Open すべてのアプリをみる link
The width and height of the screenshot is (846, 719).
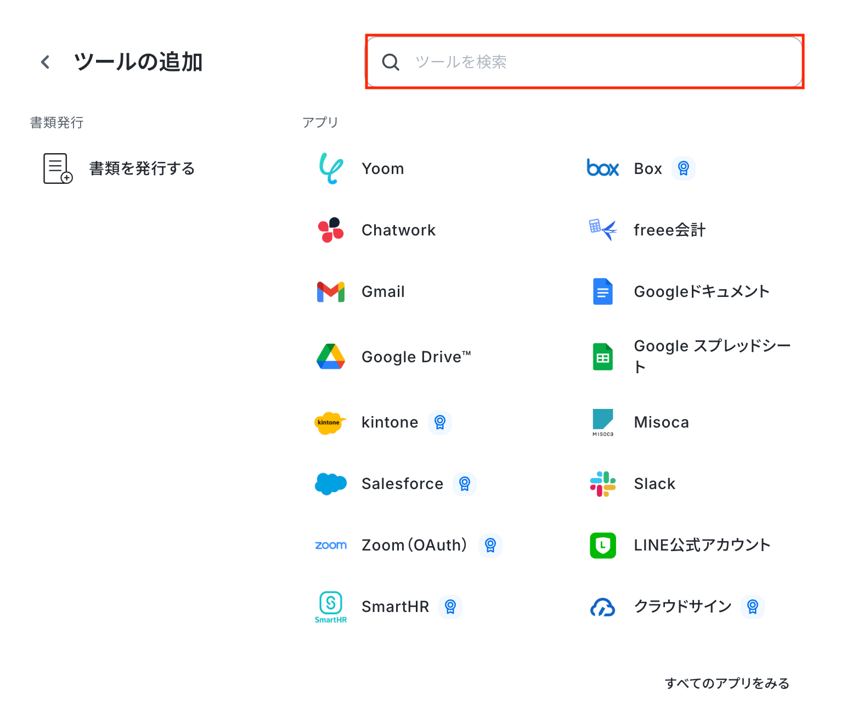click(x=727, y=683)
